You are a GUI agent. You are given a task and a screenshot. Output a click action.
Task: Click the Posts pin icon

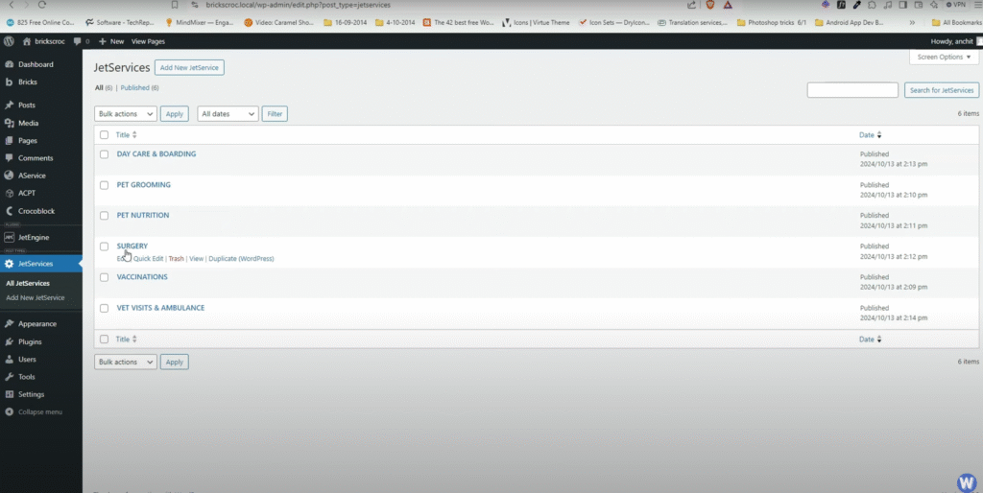point(9,106)
